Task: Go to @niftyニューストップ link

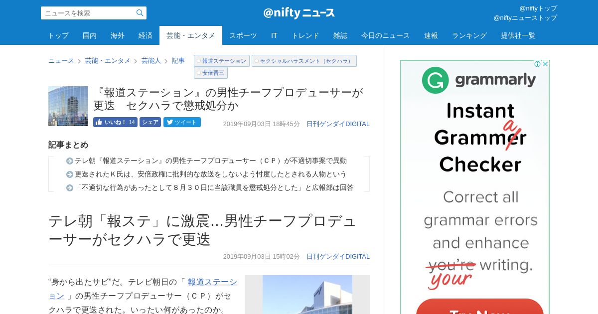Action: coord(525,18)
